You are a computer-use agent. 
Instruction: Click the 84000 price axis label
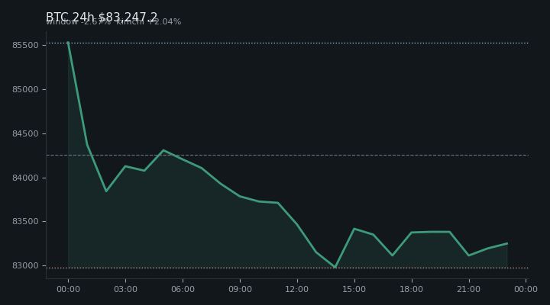25,178
